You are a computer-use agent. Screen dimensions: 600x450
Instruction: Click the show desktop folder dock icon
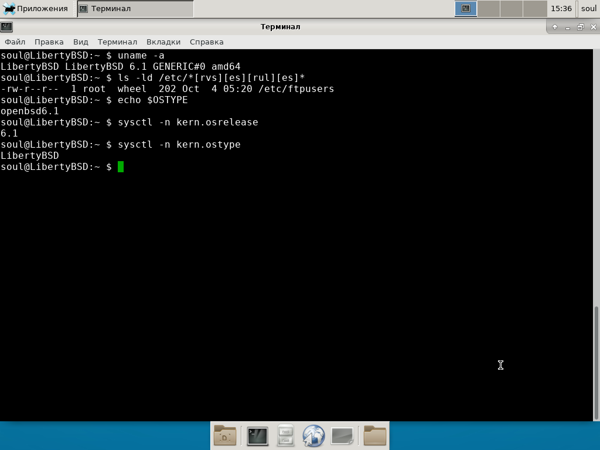[225, 435]
